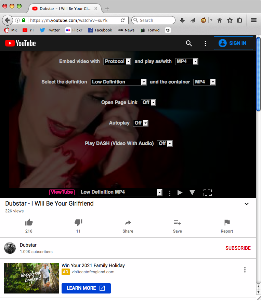
Task: Click the pink ViewTube label
Action: tap(62, 192)
